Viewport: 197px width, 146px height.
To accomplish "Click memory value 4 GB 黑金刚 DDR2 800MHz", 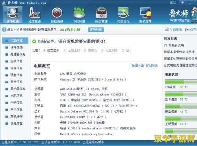I will (x=97, y=100).
